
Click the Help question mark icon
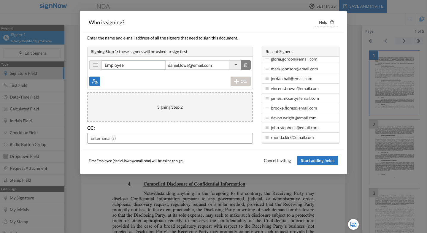click(332, 22)
